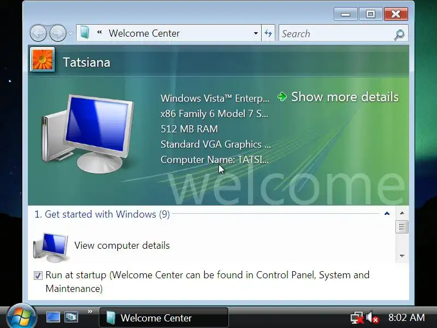Click the muted volume tray icon

click(372, 318)
